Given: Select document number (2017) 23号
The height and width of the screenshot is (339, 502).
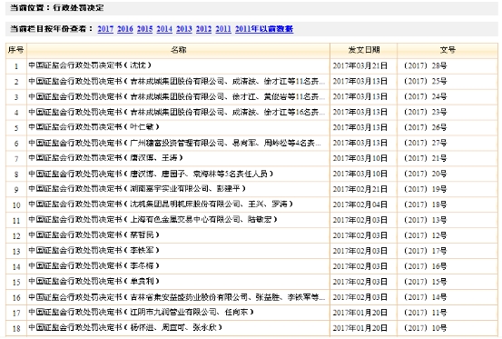Looking at the screenshot, I should tap(425, 112).
